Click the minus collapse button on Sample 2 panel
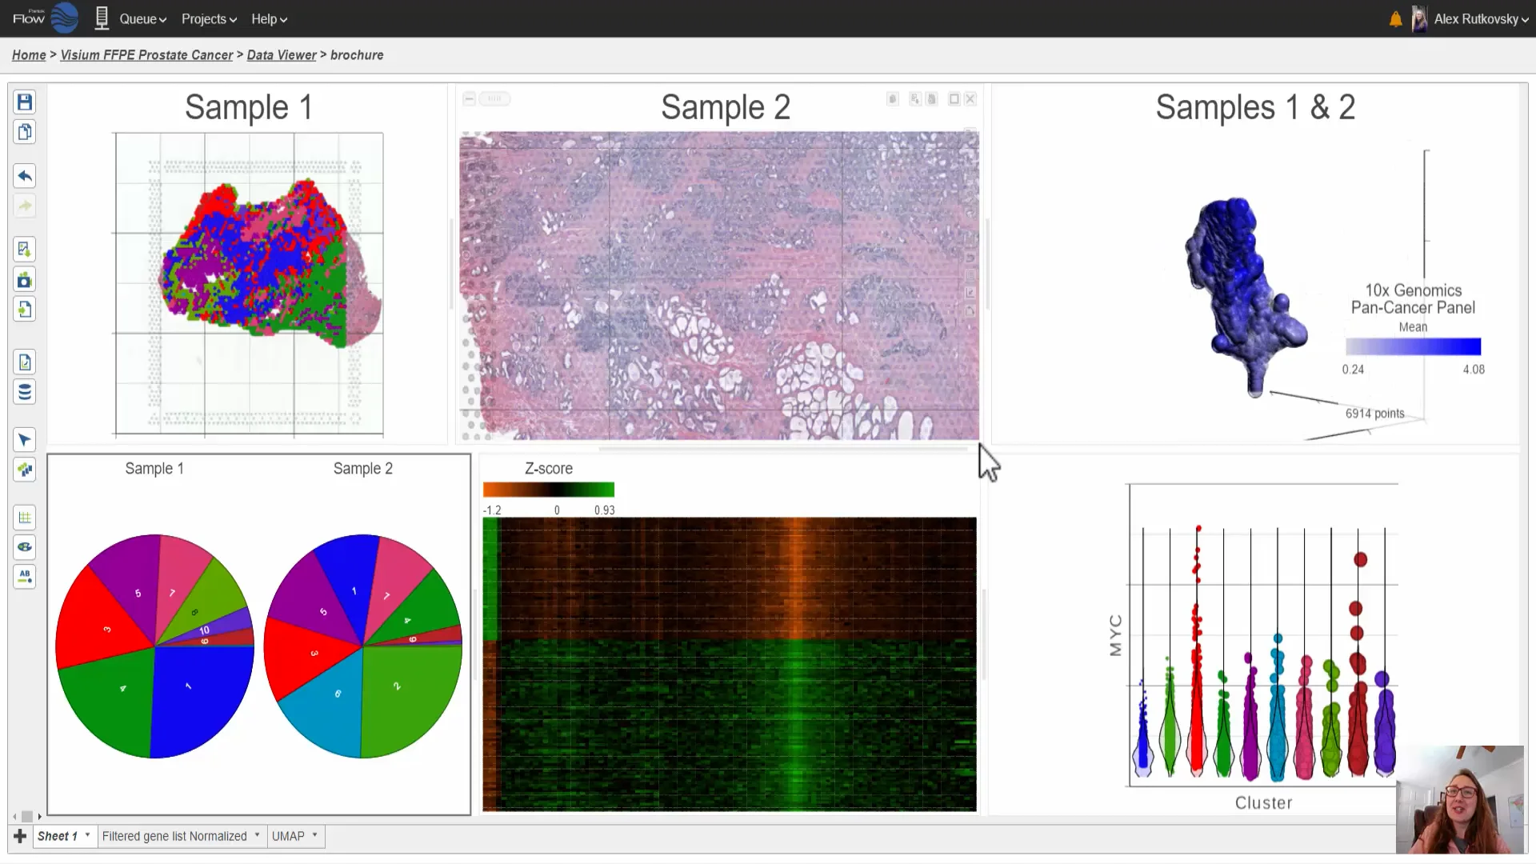 point(470,98)
